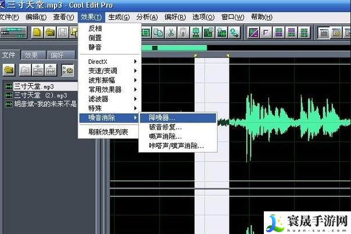
Task: Click the toolbar icon left of the Q arrow icon
Action: click(221, 33)
